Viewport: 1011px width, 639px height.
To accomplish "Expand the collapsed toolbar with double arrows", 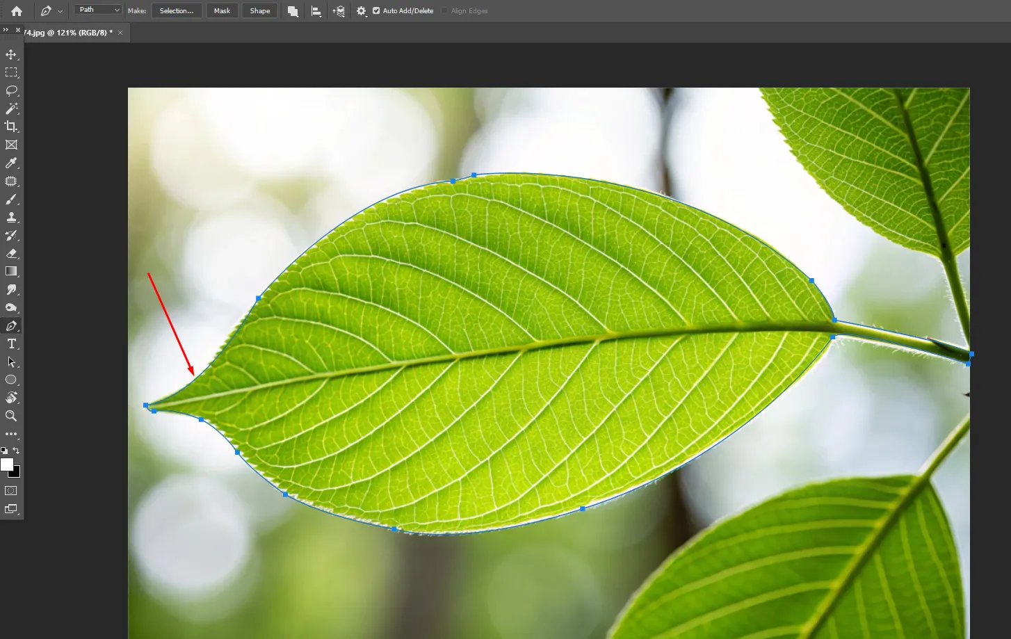I will (x=6, y=30).
